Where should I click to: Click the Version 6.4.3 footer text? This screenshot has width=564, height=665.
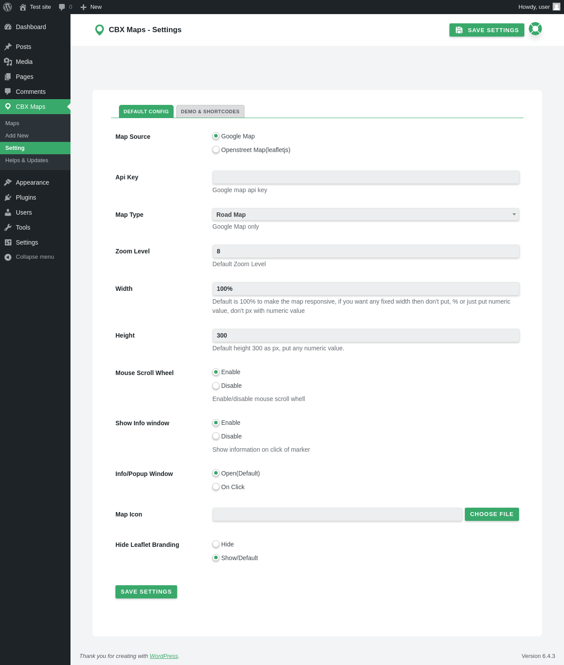[538, 656]
